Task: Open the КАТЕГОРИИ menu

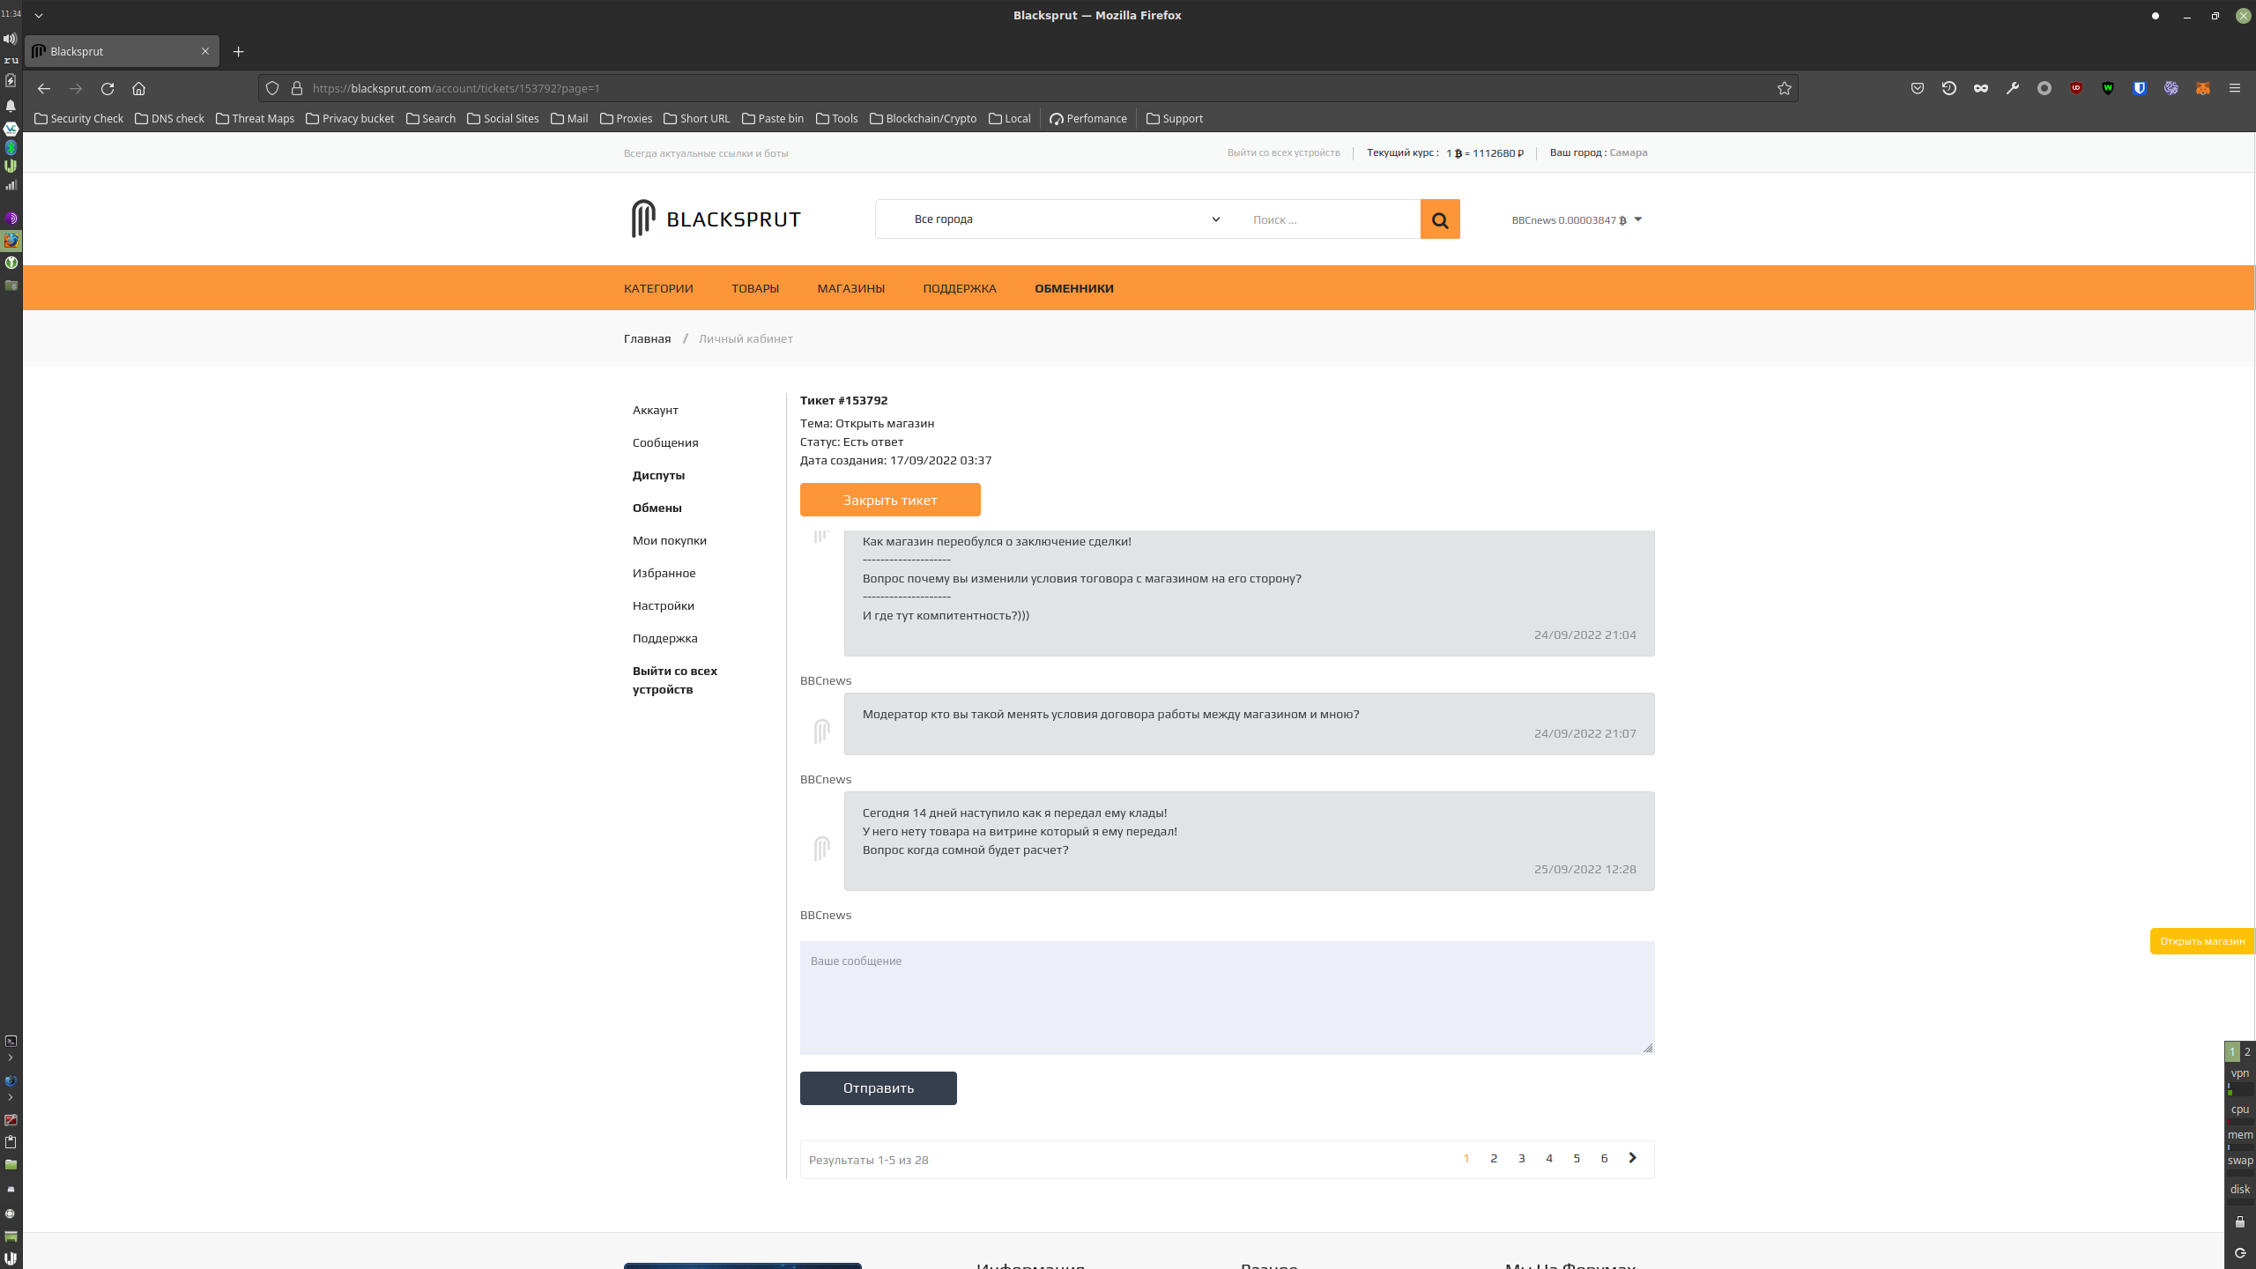Action: point(658,288)
